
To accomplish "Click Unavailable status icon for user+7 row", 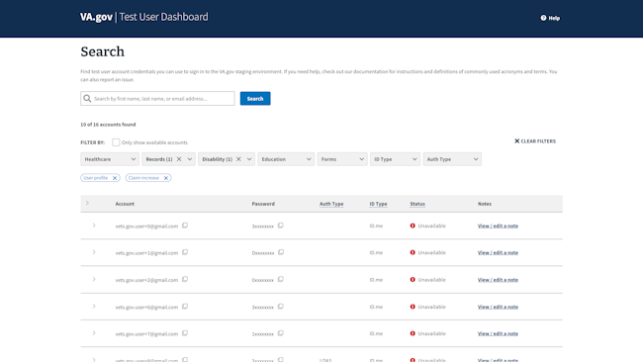I will [413, 333].
